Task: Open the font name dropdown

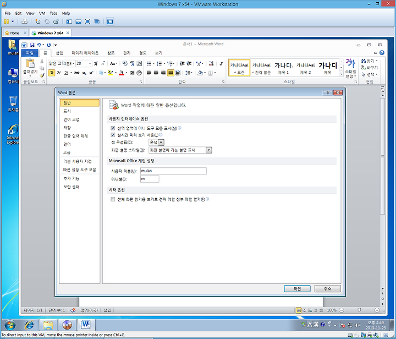Action: click(x=74, y=63)
